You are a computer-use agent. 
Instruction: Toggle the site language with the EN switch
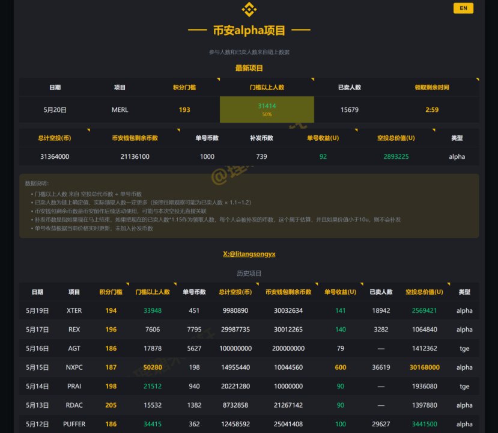click(x=463, y=8)
